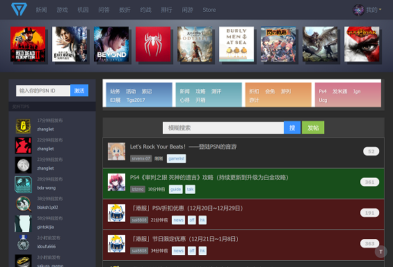Click the anime girl avatar on first post
393x267 pixels.
click(x=117, y=151)
